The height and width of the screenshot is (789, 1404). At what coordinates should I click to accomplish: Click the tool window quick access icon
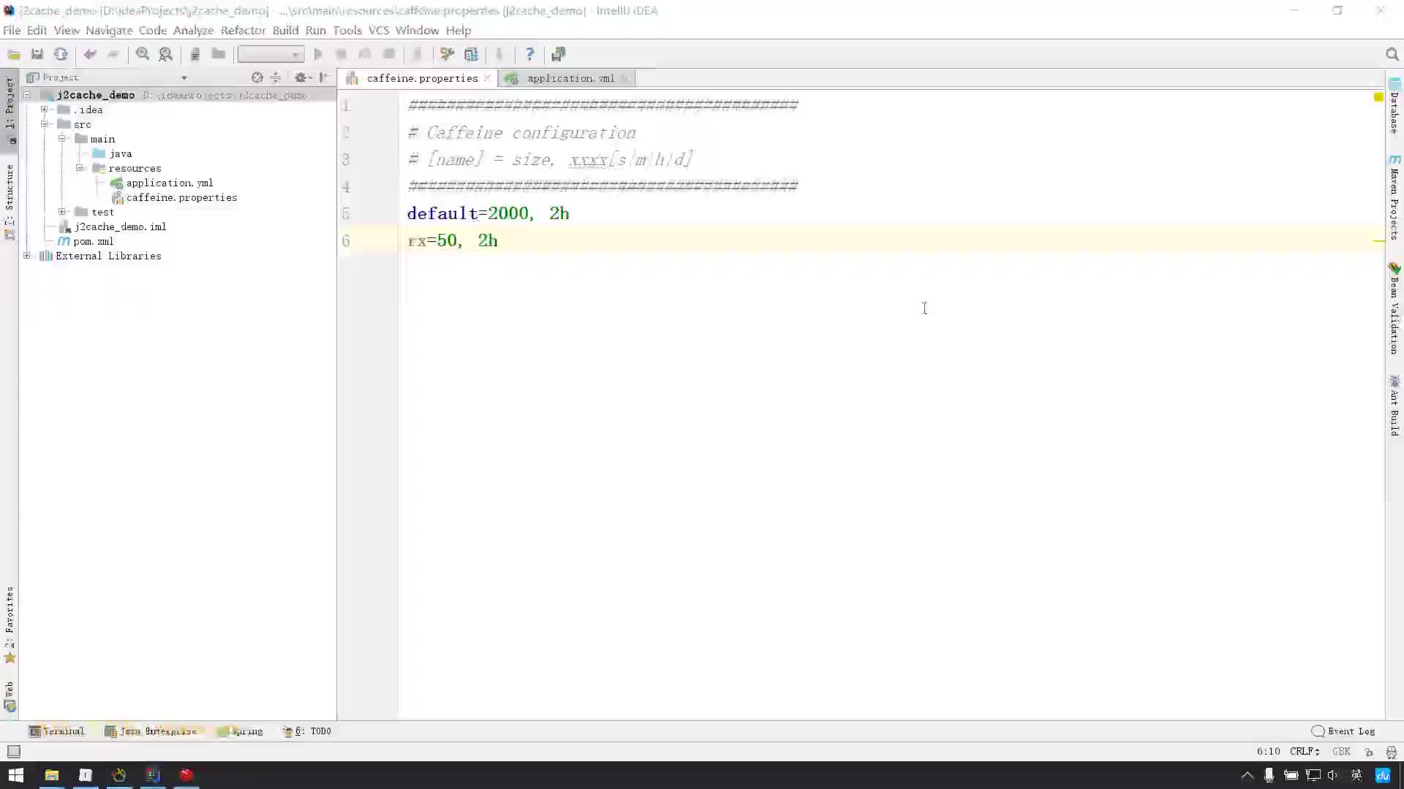13,752
